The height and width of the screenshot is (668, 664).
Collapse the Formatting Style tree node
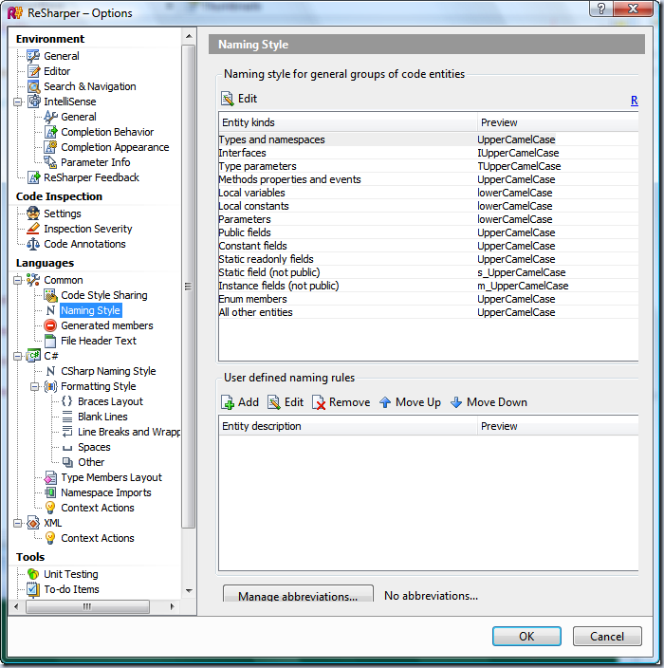(x=34, y=386)
